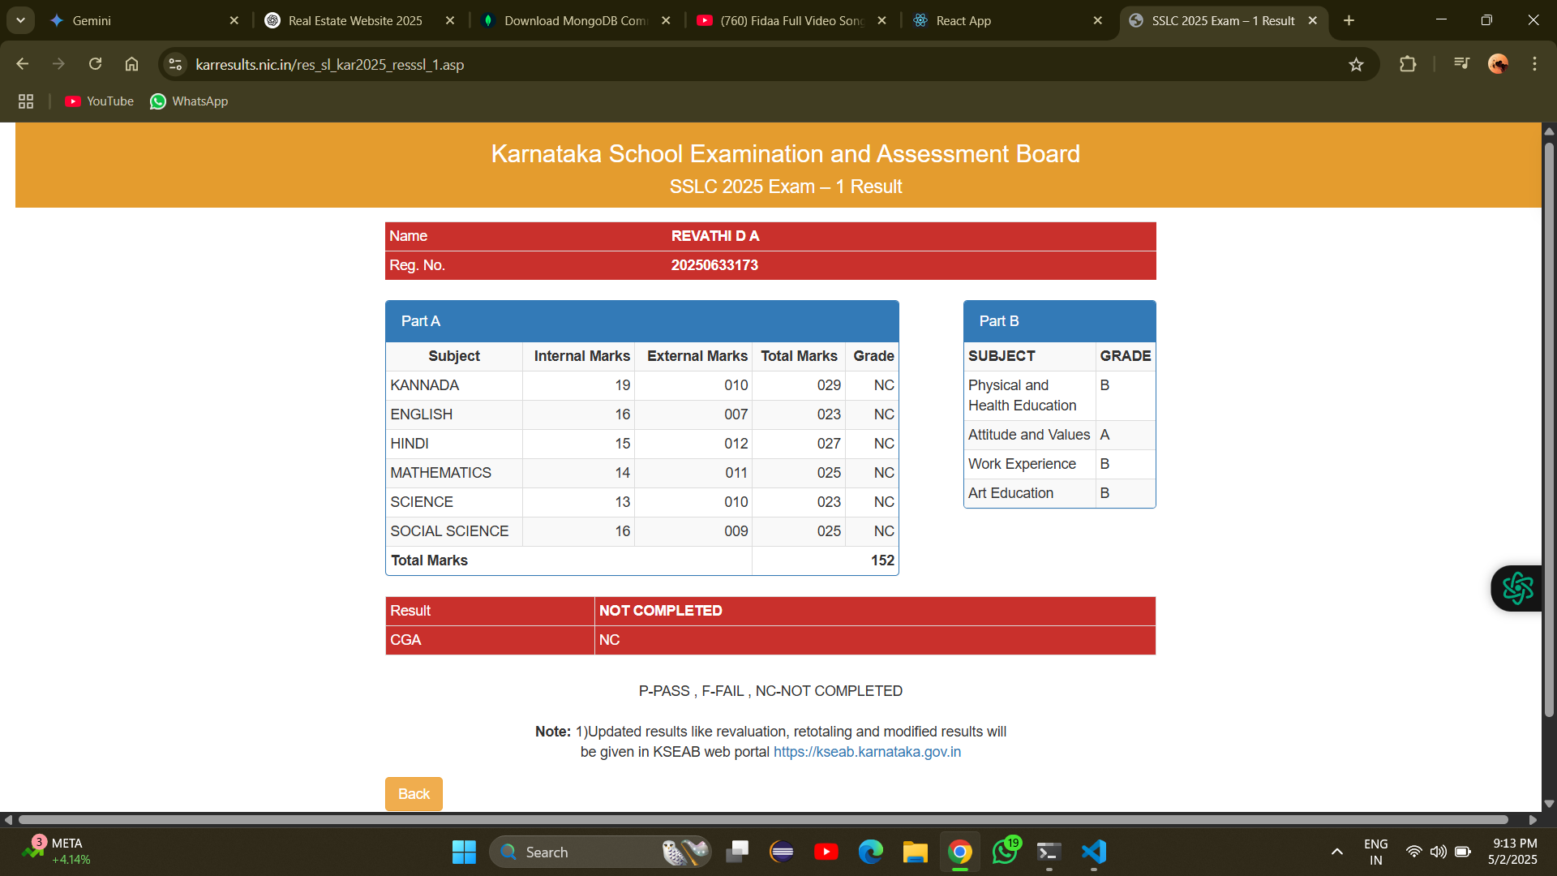Switch to the React App tab

click(963, 21)
